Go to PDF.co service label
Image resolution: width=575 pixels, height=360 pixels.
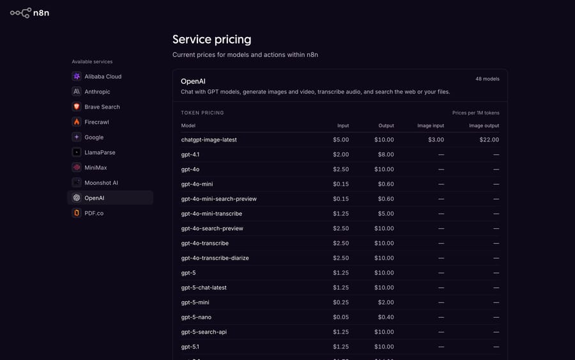(94, 213)
